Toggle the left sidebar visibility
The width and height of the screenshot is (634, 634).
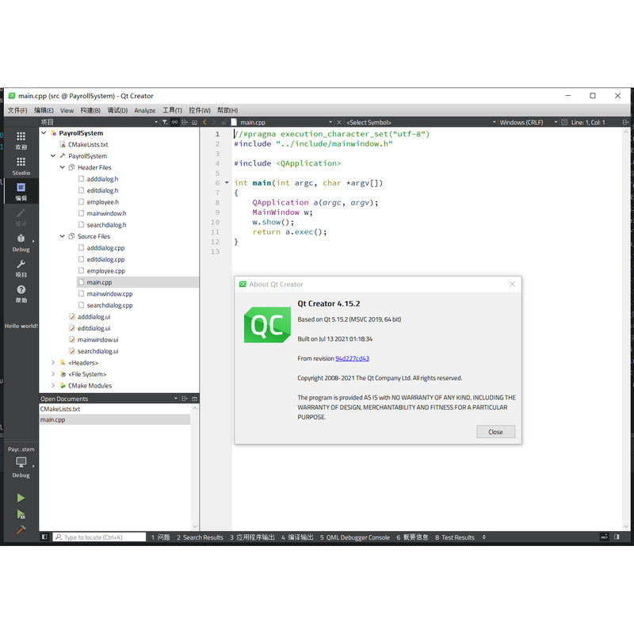pyautogui.click(x=44, y=537)
